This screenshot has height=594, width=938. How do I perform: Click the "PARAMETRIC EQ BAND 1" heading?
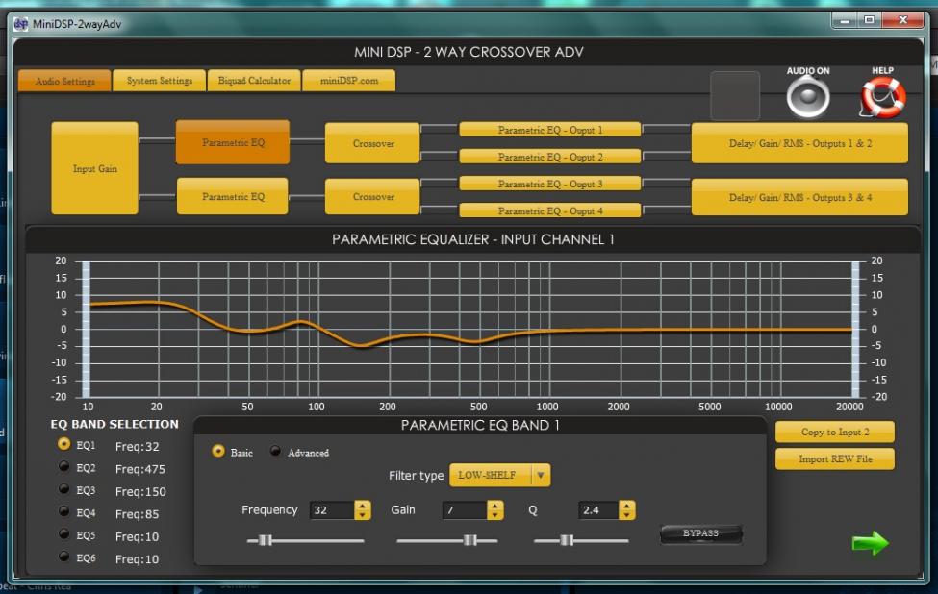tap(480, 426)
